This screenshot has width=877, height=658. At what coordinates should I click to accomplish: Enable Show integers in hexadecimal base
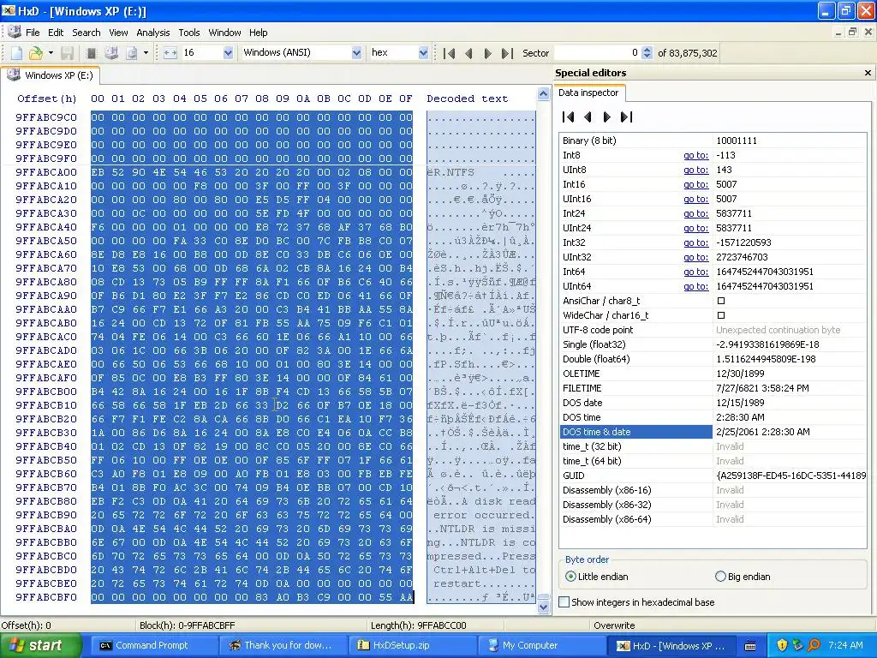pyautogui.click(x=564, y=602)
